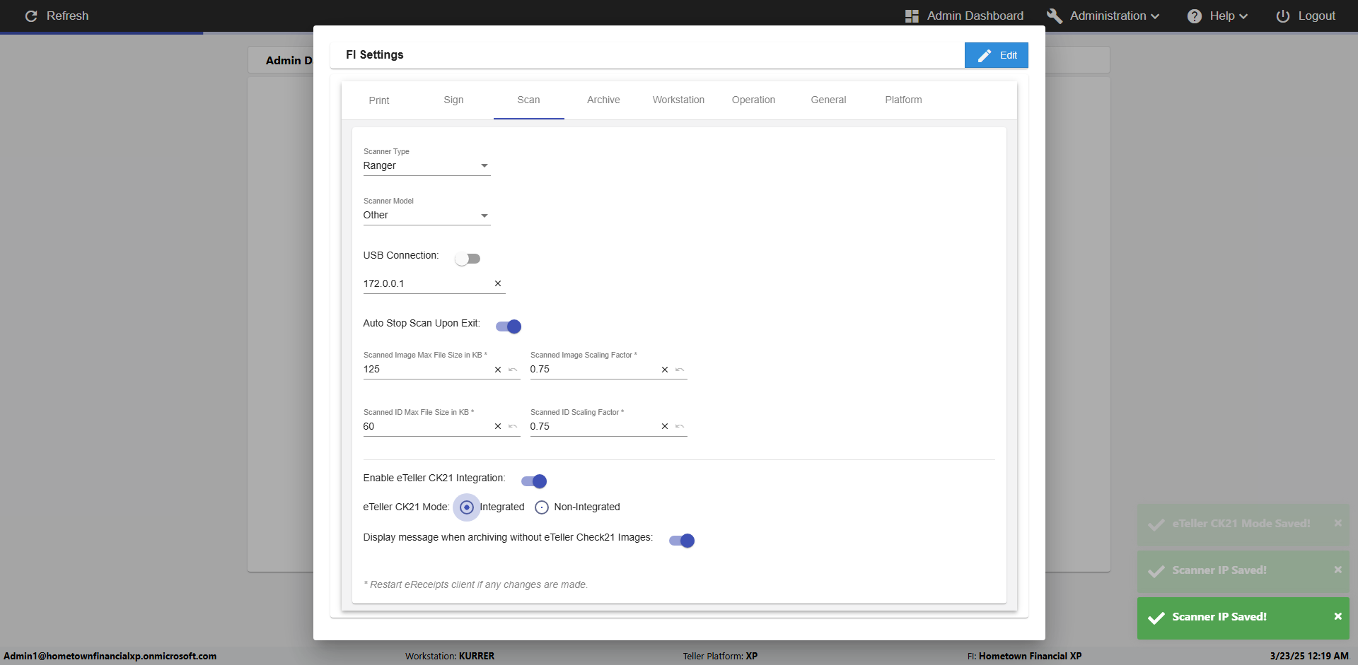Expand the Scanner Model dropdown
The height and width of the screenshot is (665, 1358).
[426, 216]
